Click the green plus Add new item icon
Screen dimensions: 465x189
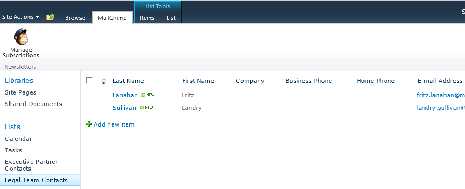(x=89, y=124)
